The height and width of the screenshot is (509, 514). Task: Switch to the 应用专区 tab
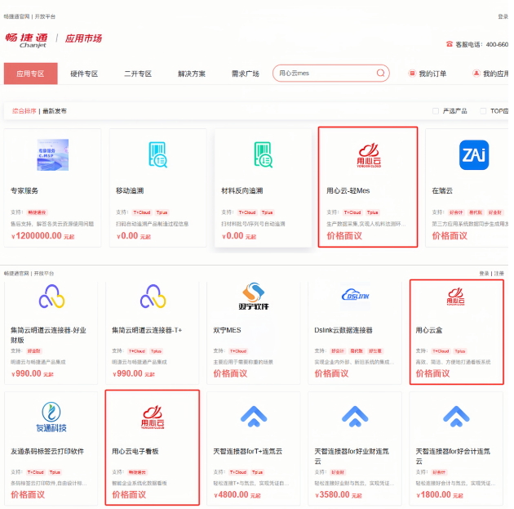30,74
